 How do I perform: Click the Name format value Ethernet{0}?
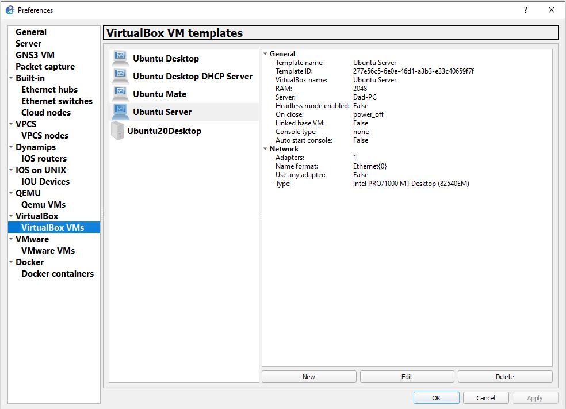[370, 166]
